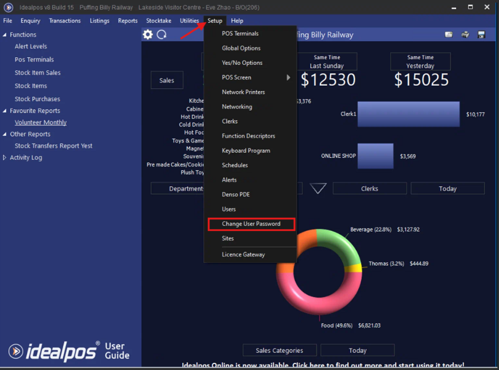Image resolution: width=499 pixels, height=370 pixels.
Task: Collapse the Other Reports tree section
Action: 4,134
